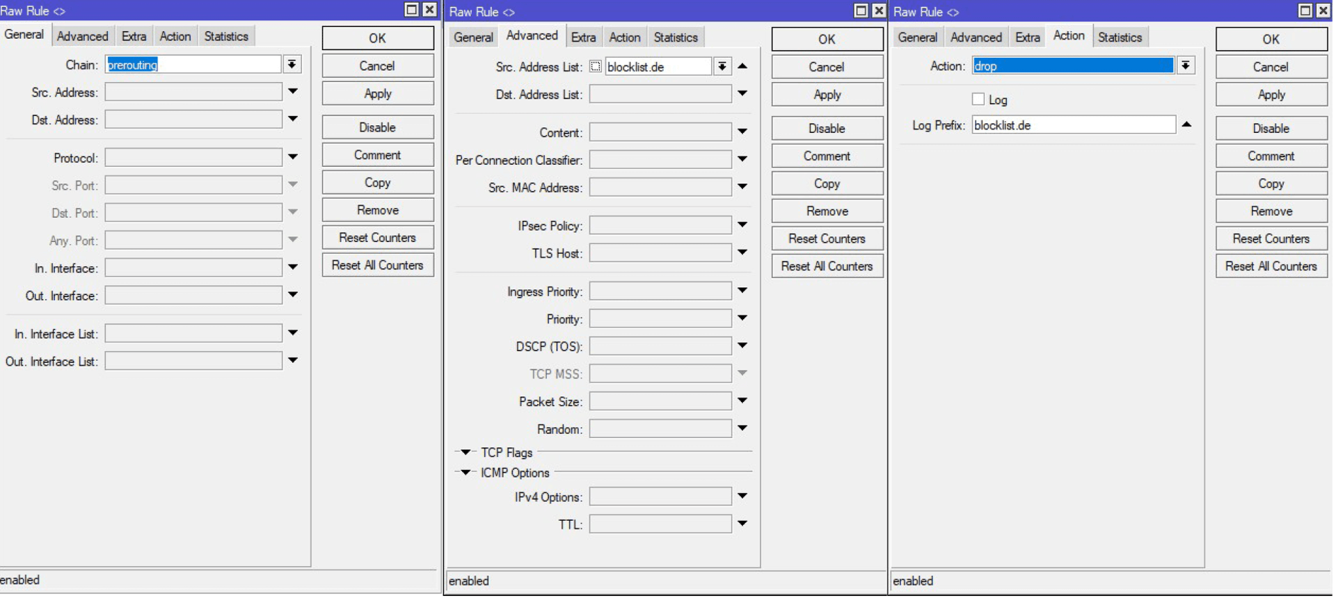Image resolution: width=1336 pixels, height=598 pixels.
Task: Toggle invert box beside Src. Address List
Action: pos(596,67)
